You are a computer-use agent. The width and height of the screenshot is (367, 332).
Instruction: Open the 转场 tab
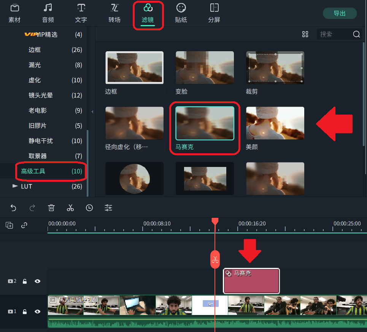[x=114, y=13]
